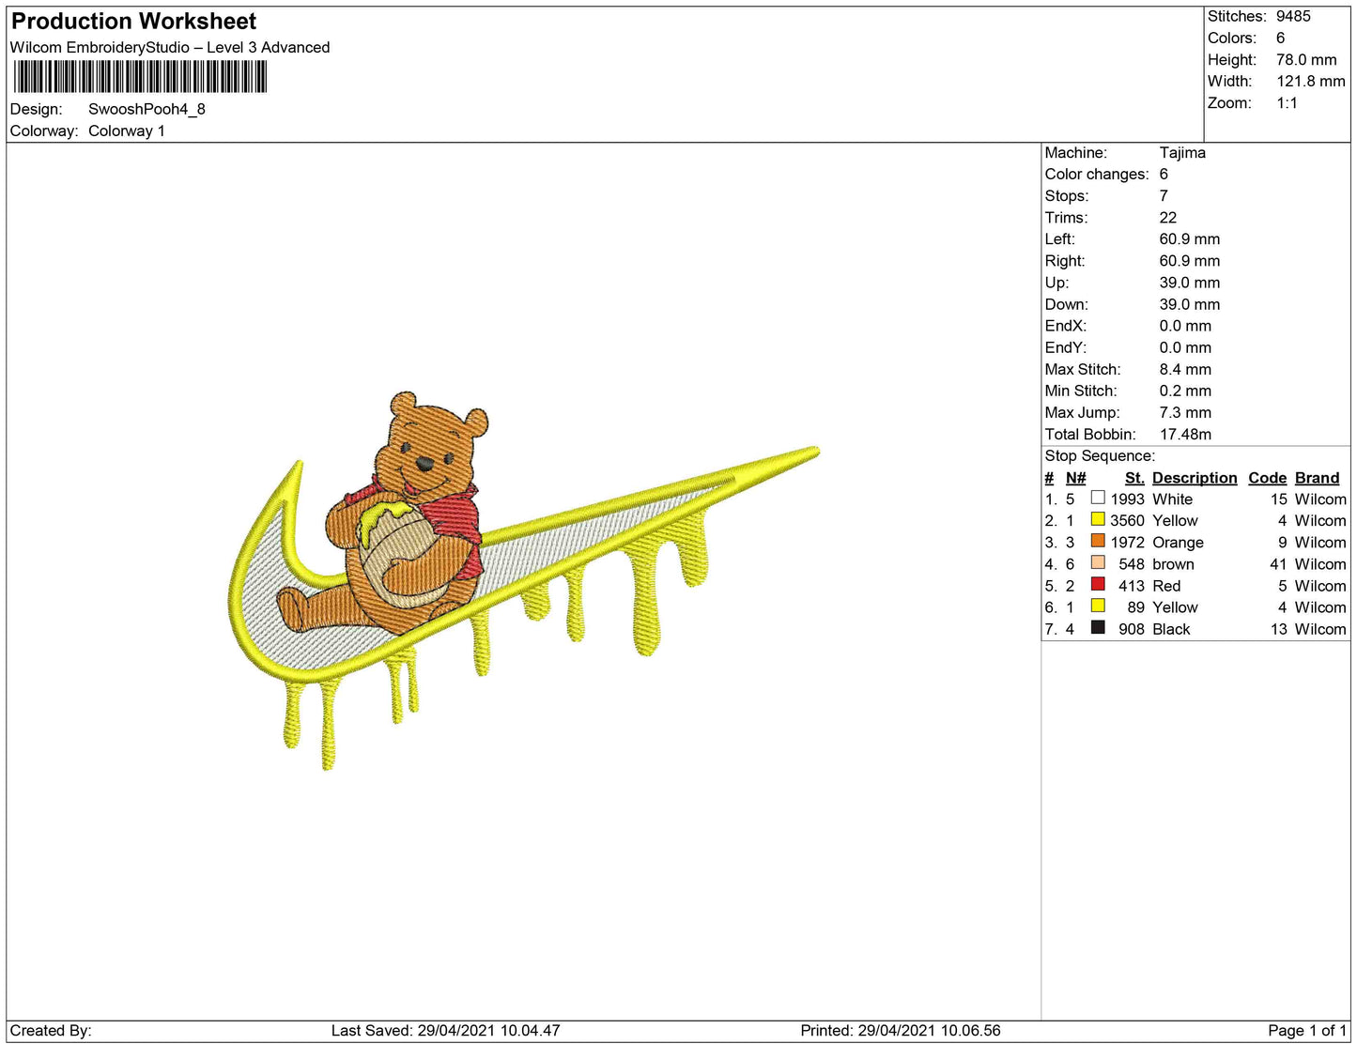Click the light brown swatch beside 548

tap(1097, 562)
